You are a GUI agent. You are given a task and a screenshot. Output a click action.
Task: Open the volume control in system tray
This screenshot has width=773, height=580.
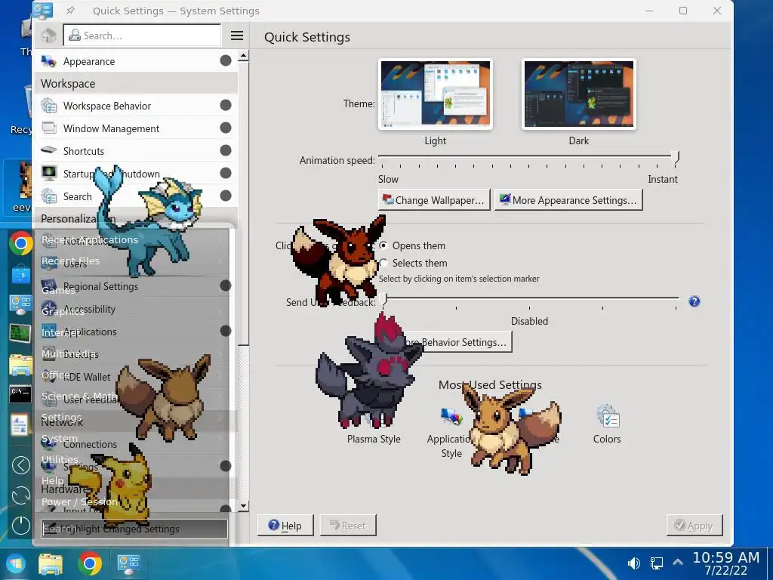click(x=633, y=563)
